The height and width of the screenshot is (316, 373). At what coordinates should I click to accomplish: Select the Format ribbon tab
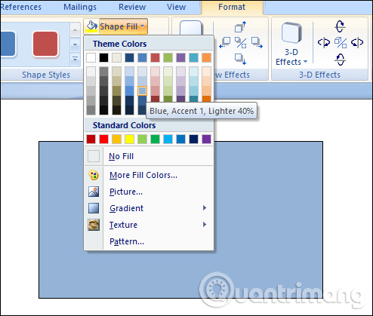tap(232, 7)
